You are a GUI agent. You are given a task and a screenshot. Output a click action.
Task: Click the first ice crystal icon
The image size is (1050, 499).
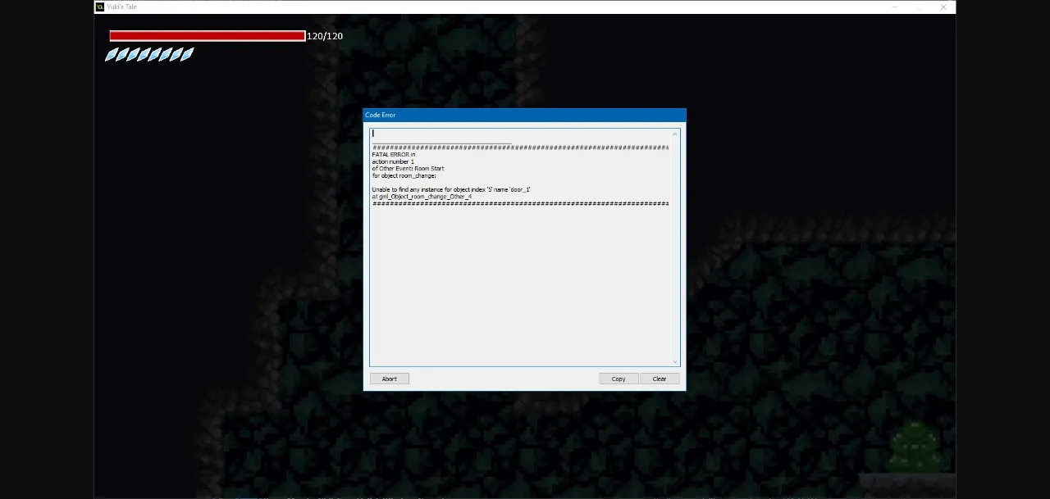click(x=111, y=55)
